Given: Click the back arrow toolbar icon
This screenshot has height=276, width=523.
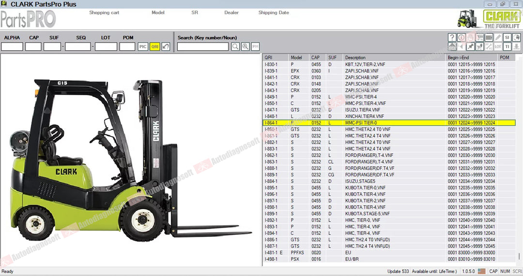Looking at the screenshot, I should [461, 46].
